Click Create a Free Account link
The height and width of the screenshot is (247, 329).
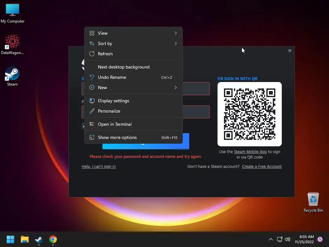262,166
